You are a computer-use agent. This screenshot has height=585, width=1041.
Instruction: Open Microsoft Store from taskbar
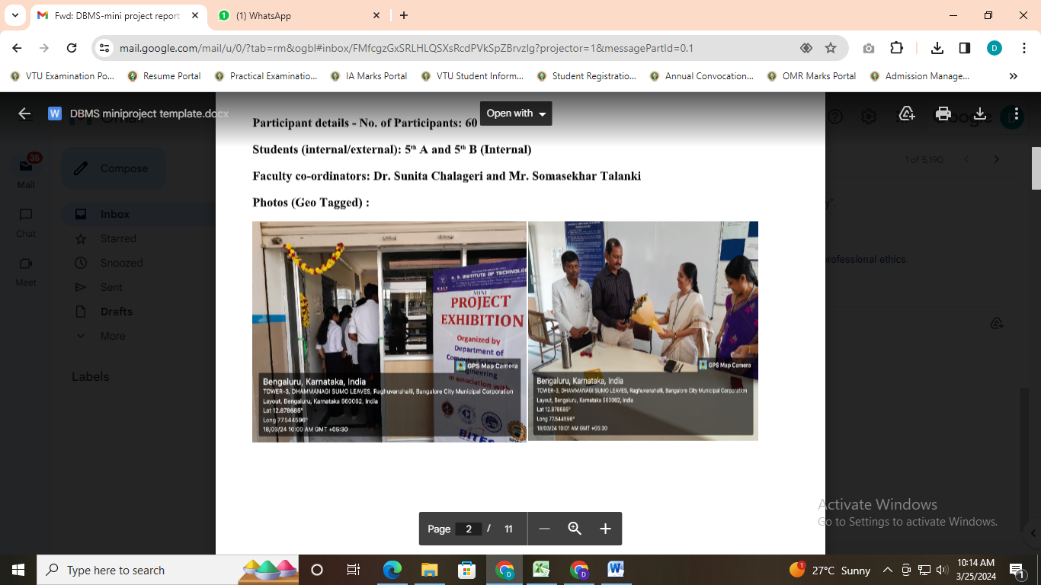pyautogui.click(x=466, y=570)
